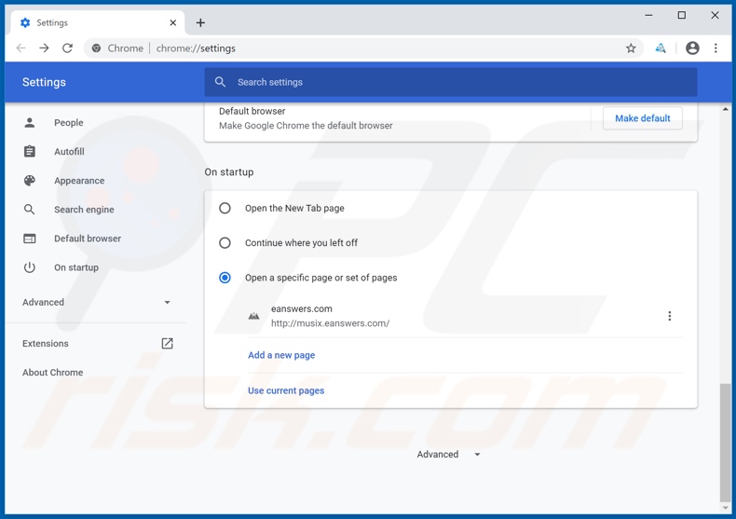Close the Settings tab

[172, 22]
